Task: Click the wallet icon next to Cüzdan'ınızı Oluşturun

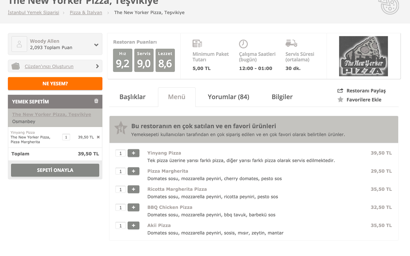Action: [16, 66]
